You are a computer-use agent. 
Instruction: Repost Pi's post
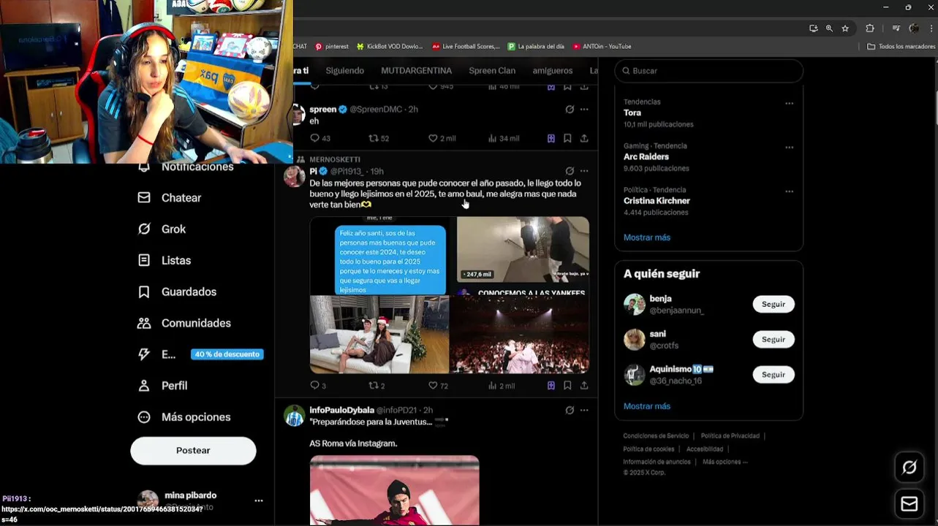pyautogui.click(x=374, y=386)
